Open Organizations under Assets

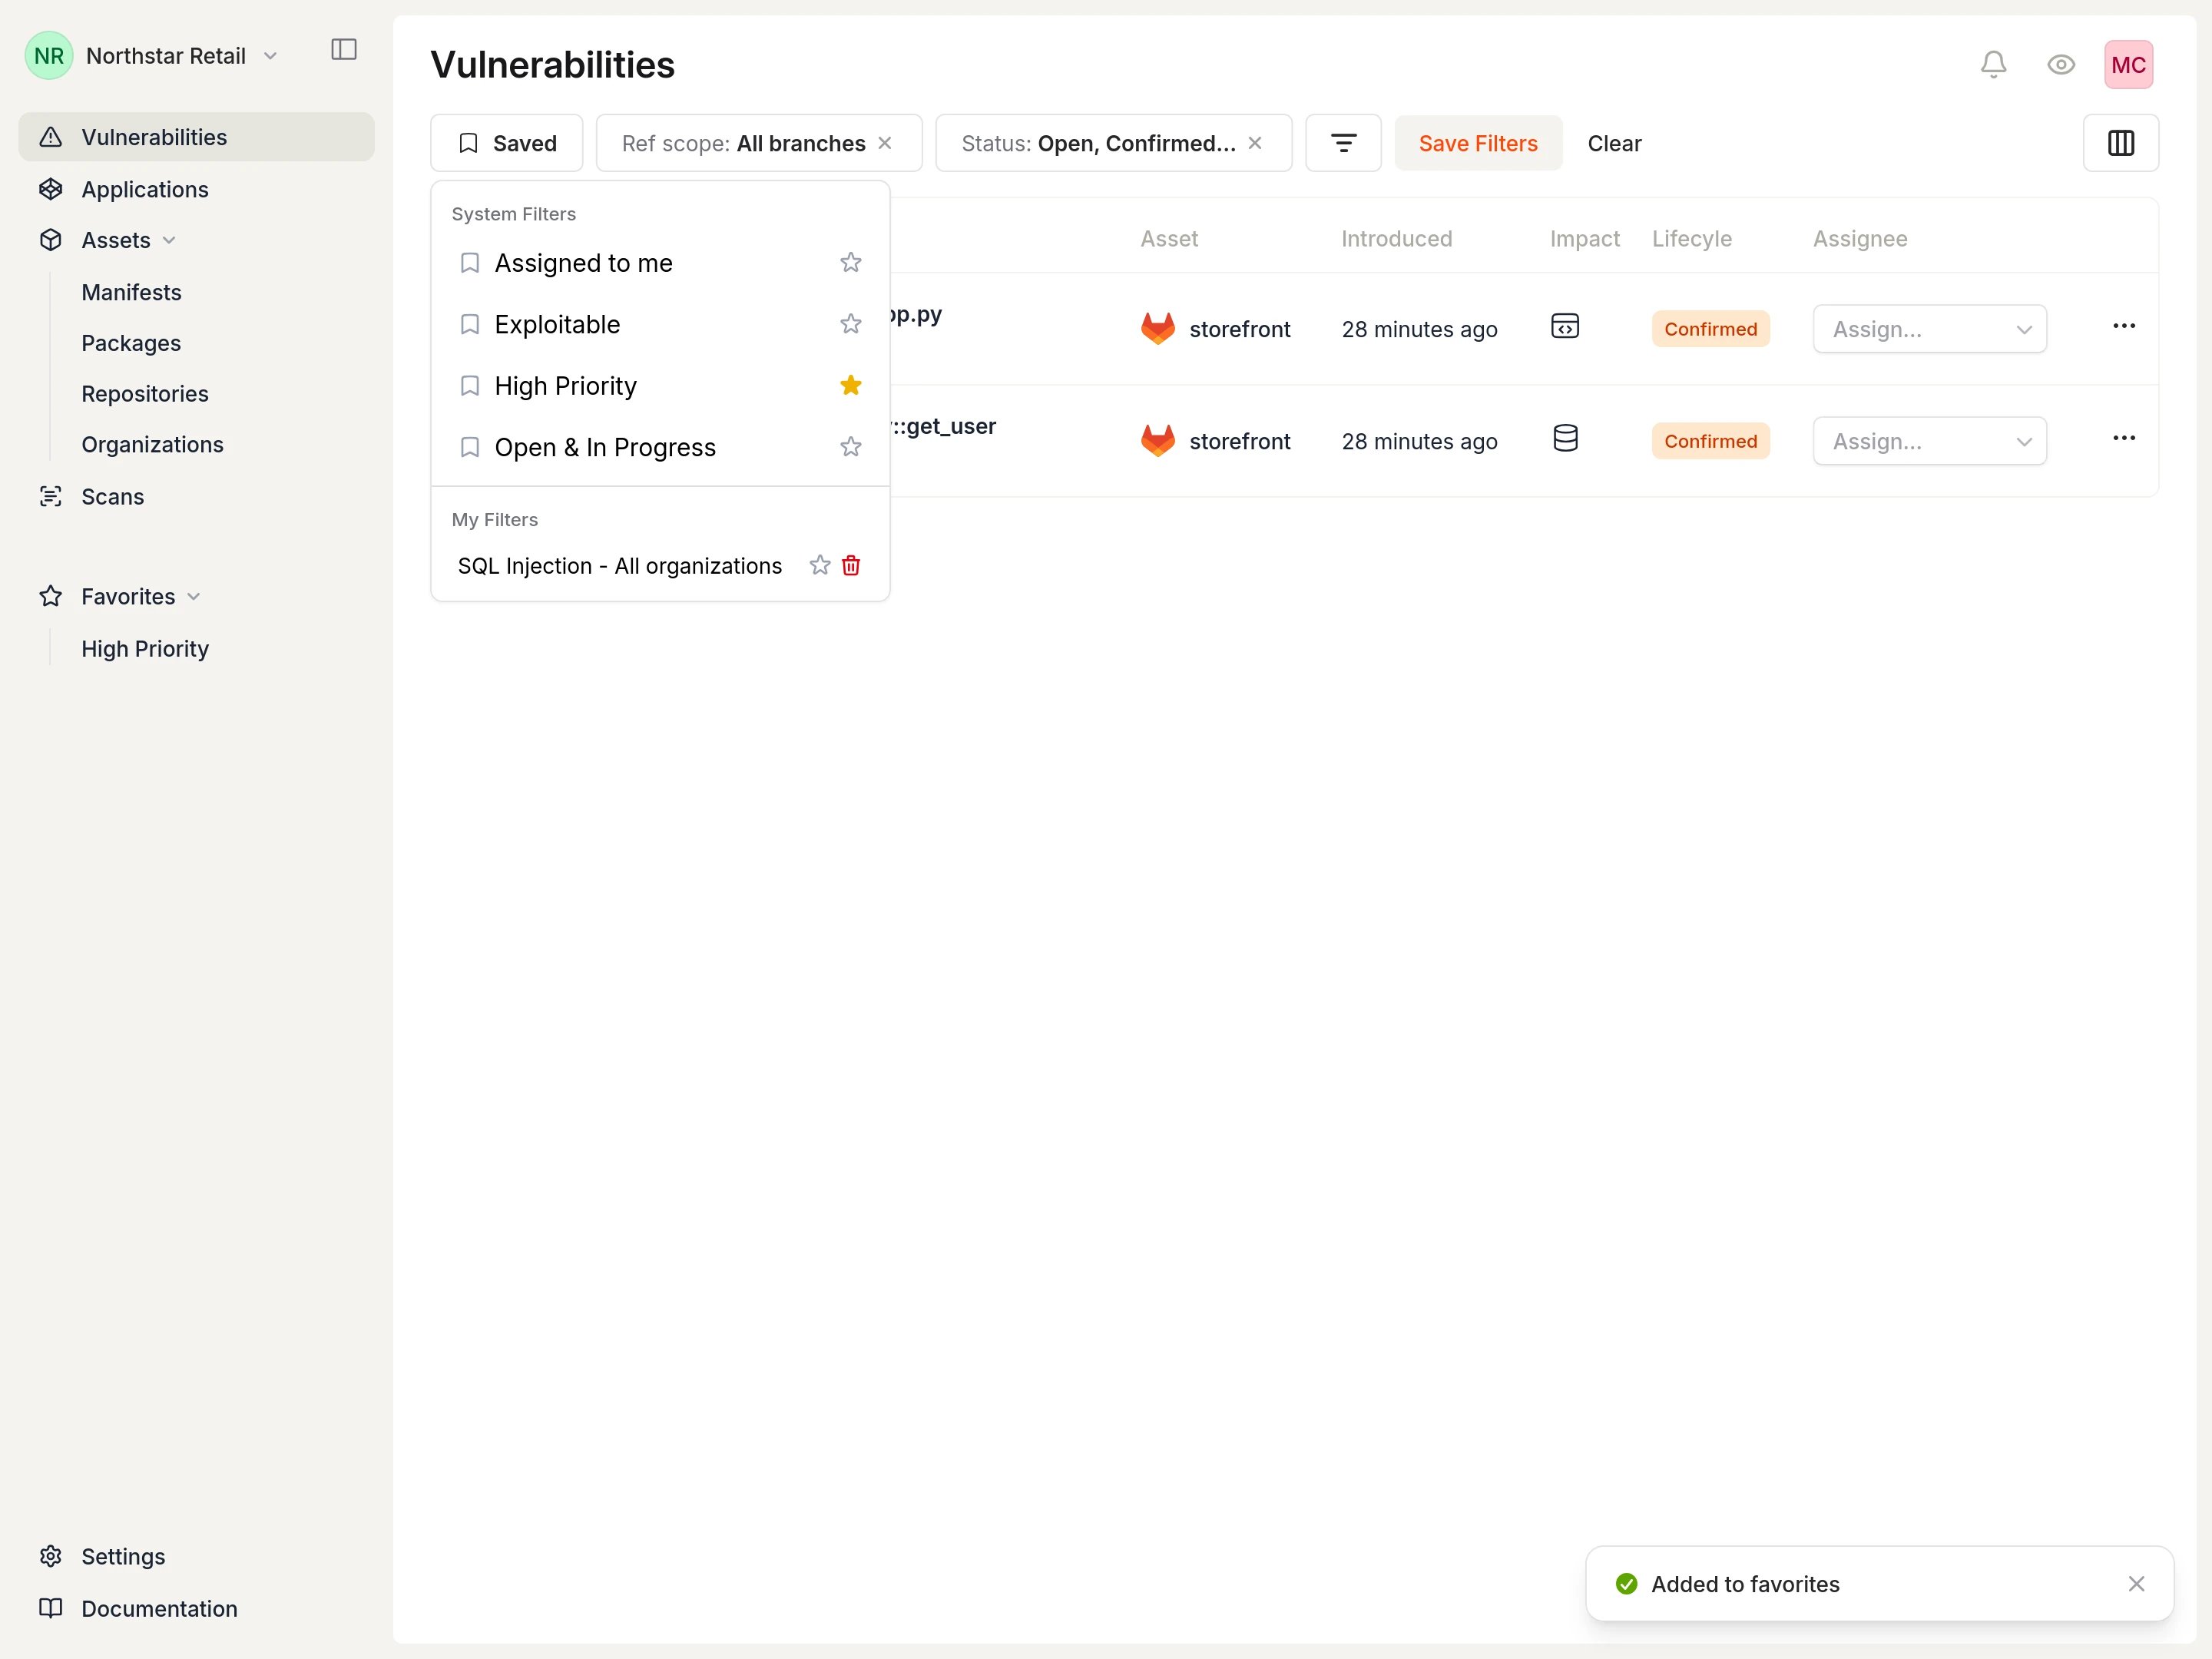coord(152,444)
